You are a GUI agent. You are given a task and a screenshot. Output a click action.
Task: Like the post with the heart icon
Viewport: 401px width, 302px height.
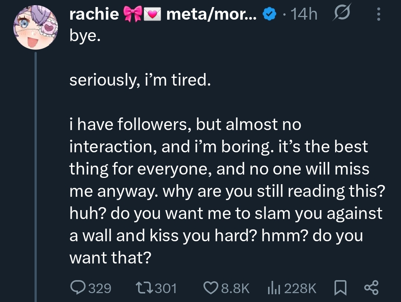coord(211,288)
